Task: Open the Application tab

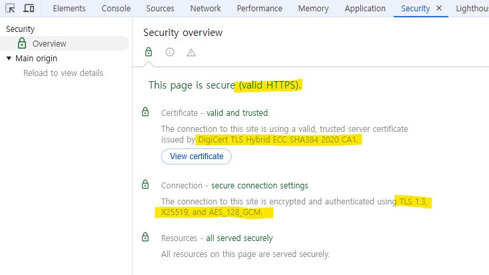Action: pyautogui.click(x=365, y=9)
